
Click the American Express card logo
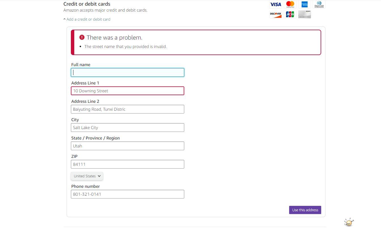pyautogui.click(x=304, y=5)
